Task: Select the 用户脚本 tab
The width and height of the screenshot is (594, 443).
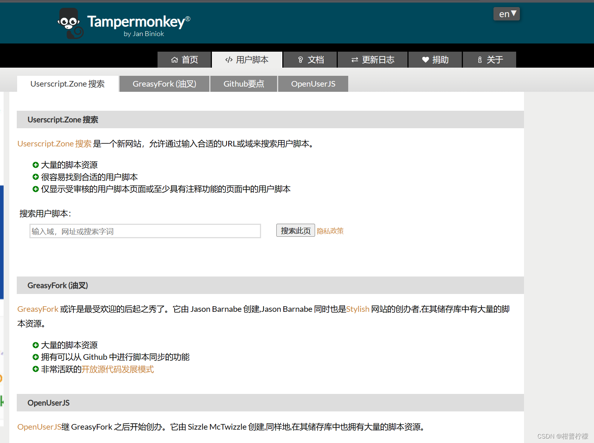Action: point(247,60)
